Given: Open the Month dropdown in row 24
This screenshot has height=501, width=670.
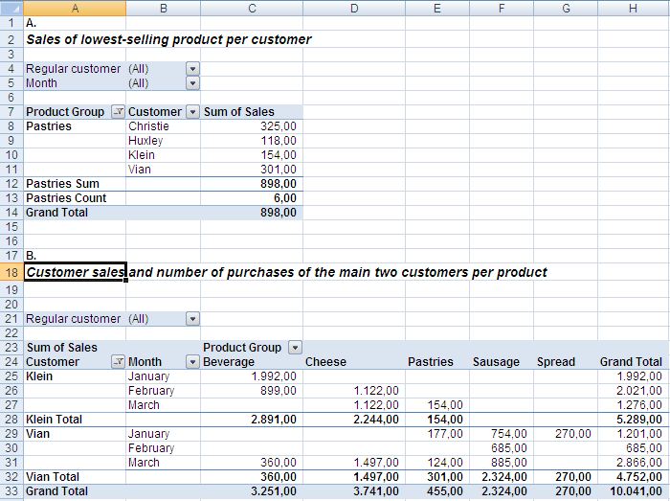Looking at the screenshot, I should tap(192, 362).
